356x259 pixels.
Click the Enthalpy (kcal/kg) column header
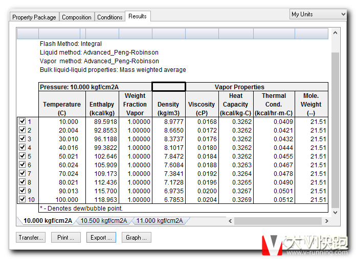[x=102, y=104]
